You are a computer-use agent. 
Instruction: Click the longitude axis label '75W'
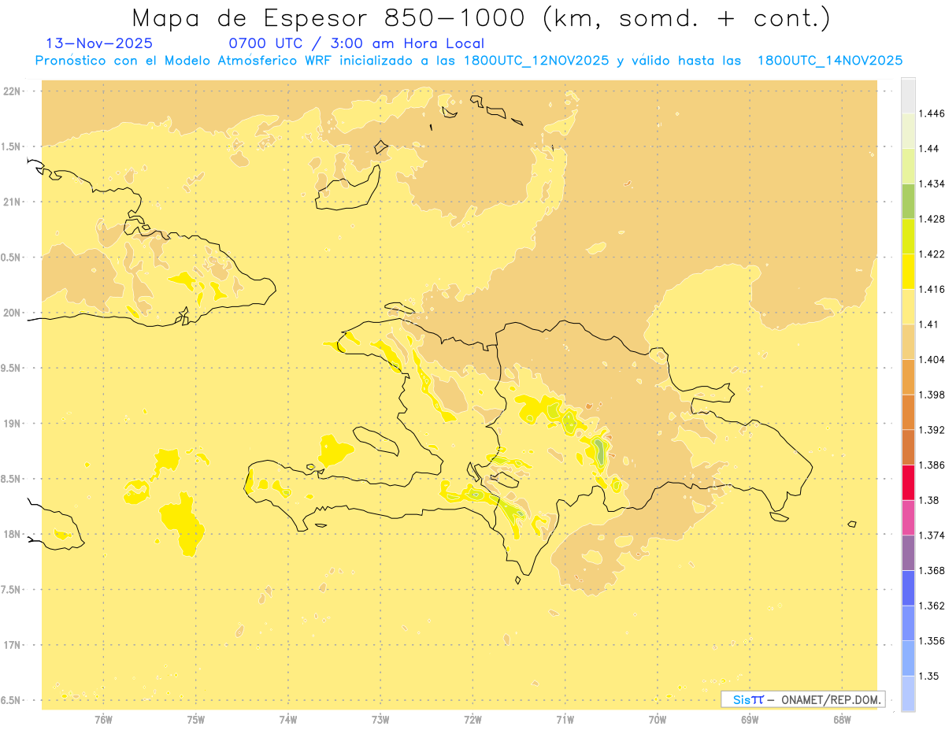coord(195,719)
